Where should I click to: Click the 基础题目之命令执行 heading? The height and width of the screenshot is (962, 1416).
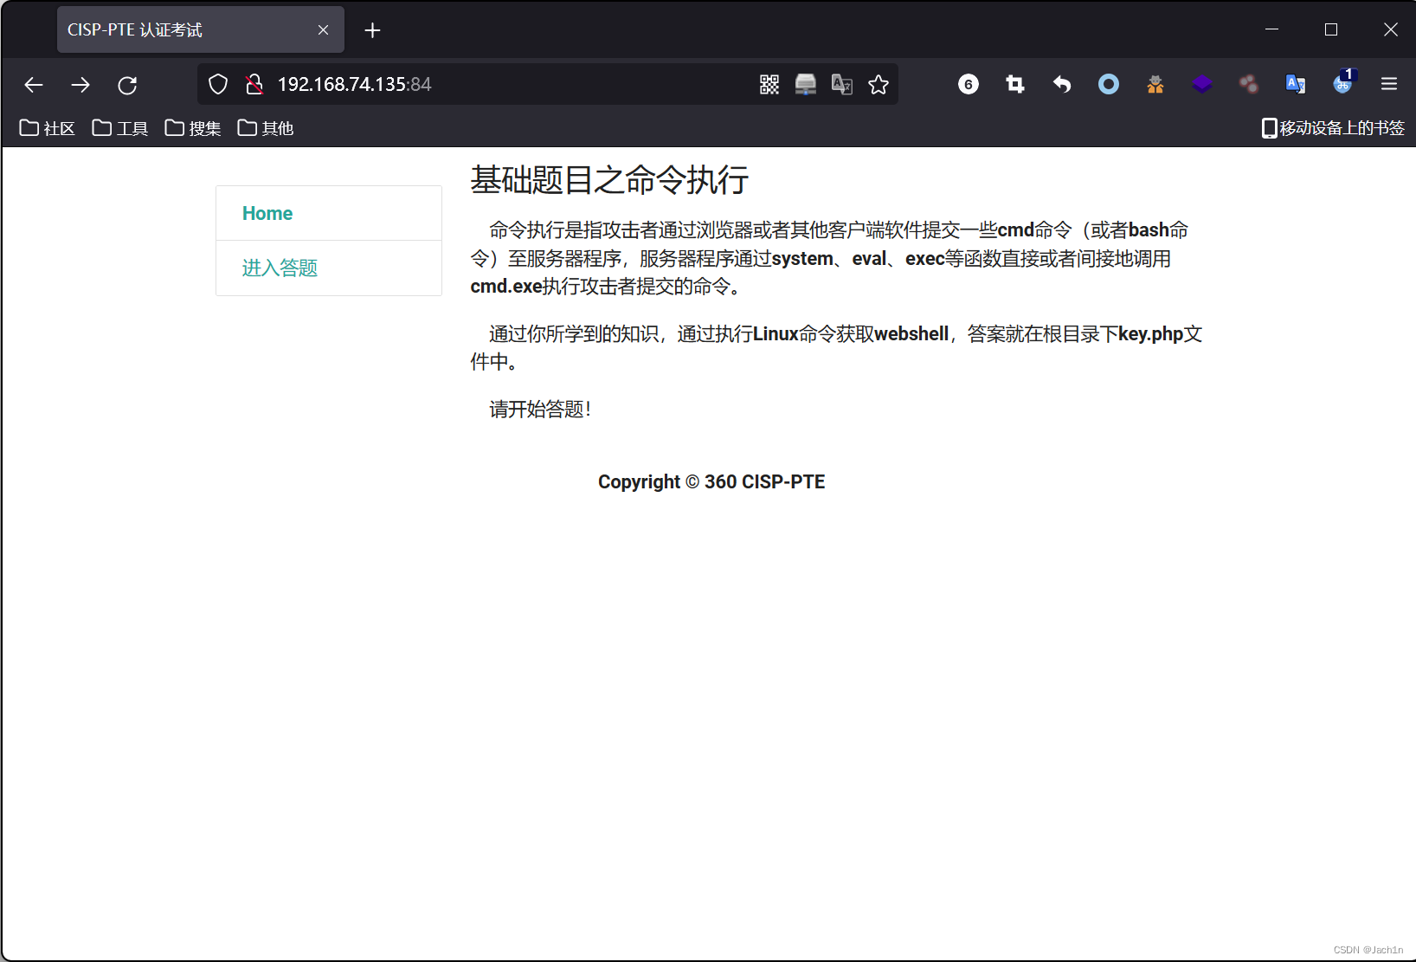tap(609, 180)
